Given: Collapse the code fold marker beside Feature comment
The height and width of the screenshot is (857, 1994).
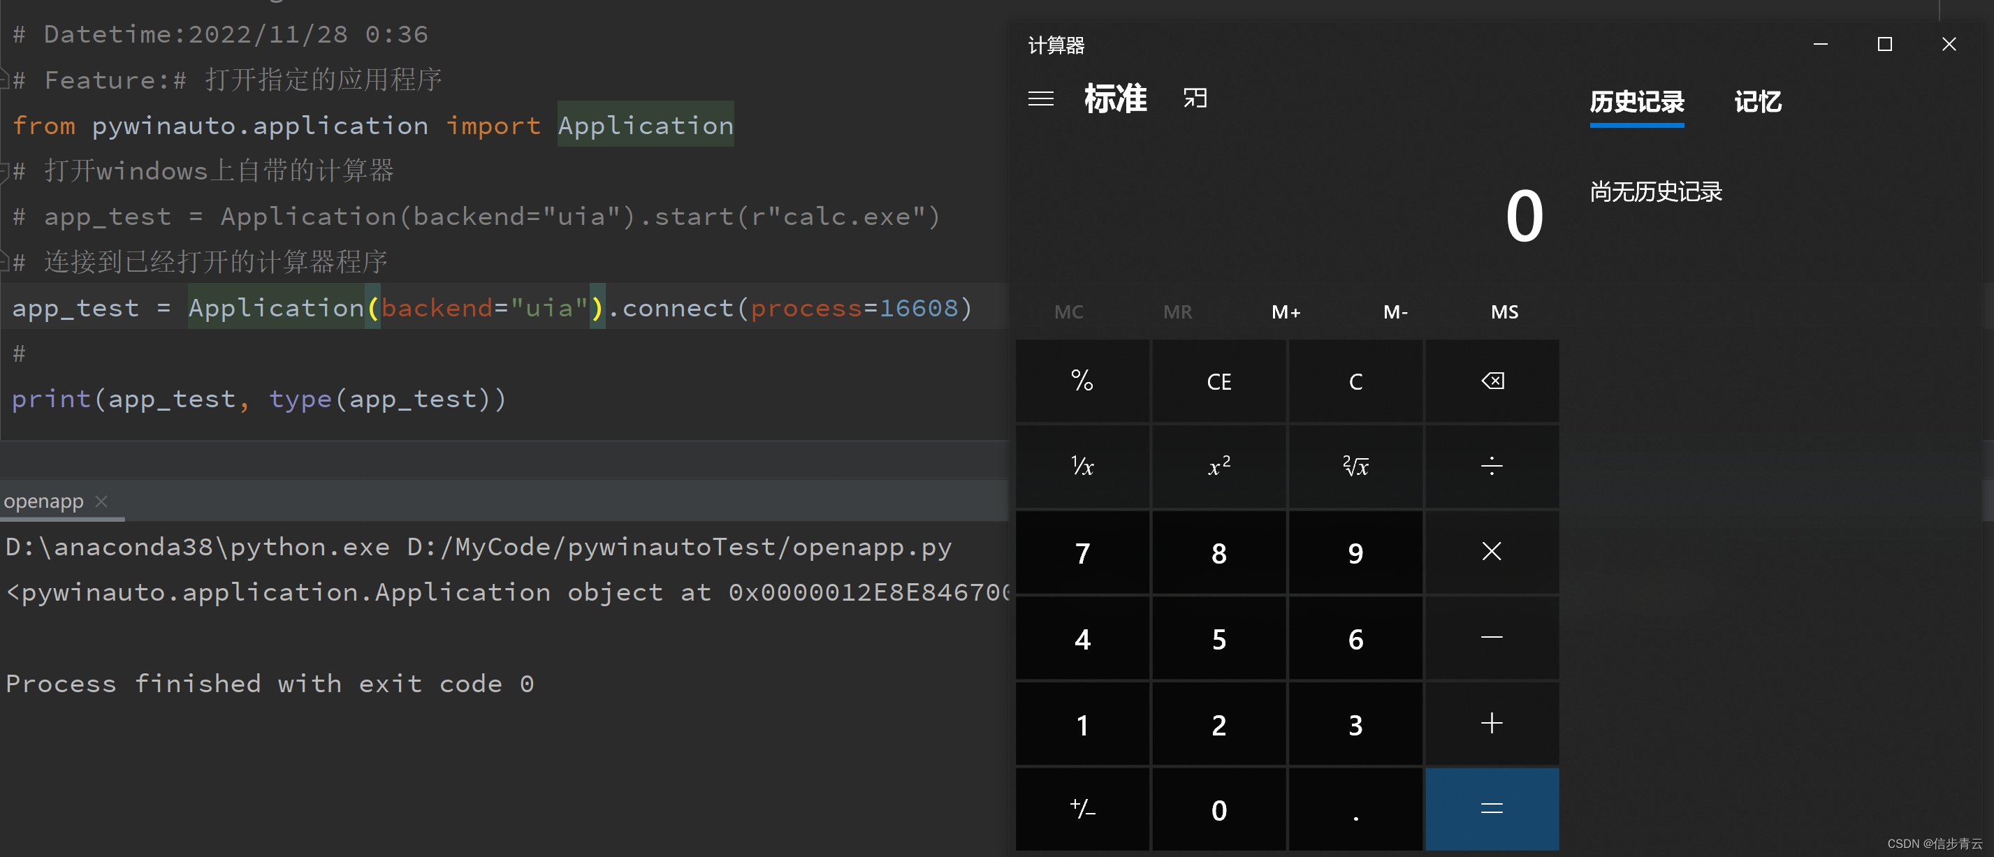Looking at the screenshot, I should pyautogui.click(x=5, y=80).
